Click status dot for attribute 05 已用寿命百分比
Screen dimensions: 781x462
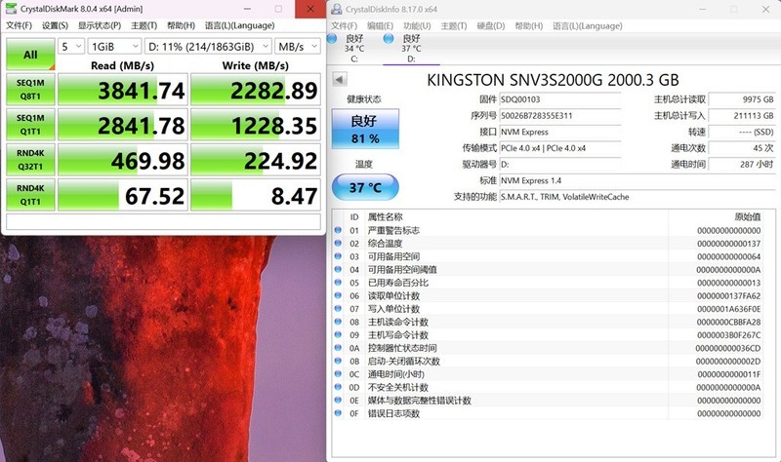pyautogui.click(x=338, y=282)
